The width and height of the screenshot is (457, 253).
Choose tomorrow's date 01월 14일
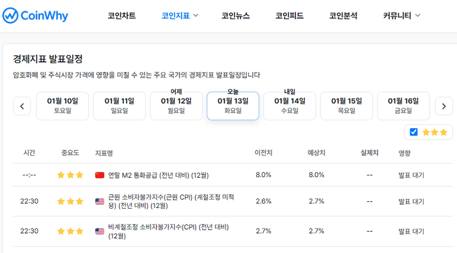click(290, 106)
